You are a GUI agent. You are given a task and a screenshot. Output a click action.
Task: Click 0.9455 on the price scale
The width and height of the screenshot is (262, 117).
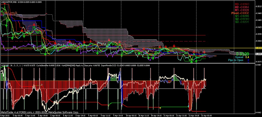258,20
